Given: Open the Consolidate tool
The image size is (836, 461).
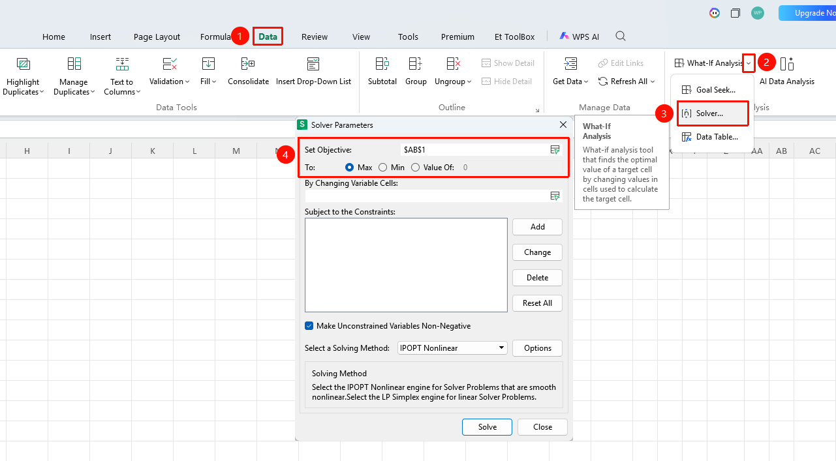Looking at the screenshot, I should point(248,72).
